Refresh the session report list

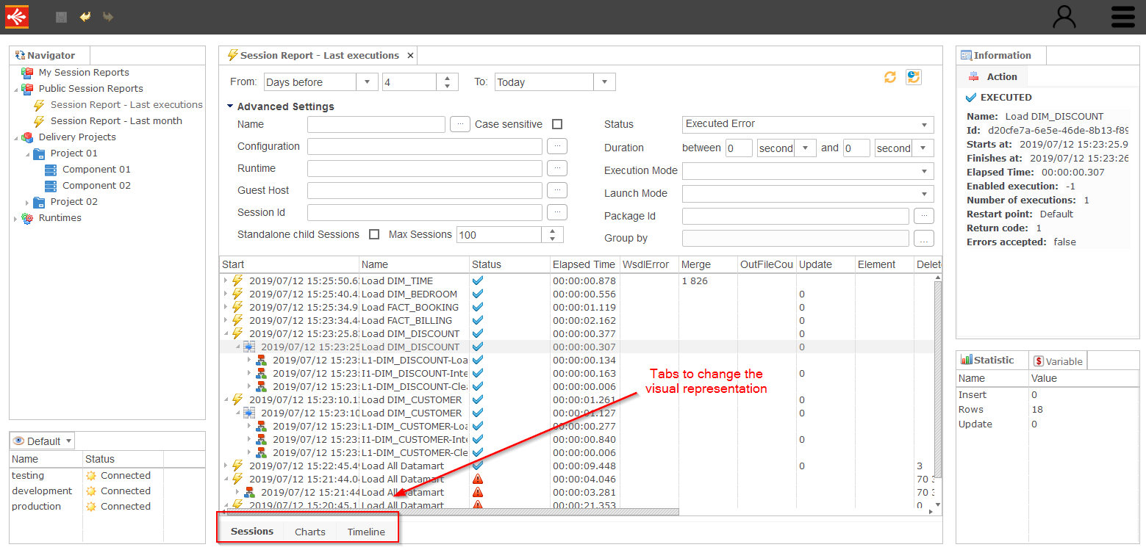pos(889,76)
